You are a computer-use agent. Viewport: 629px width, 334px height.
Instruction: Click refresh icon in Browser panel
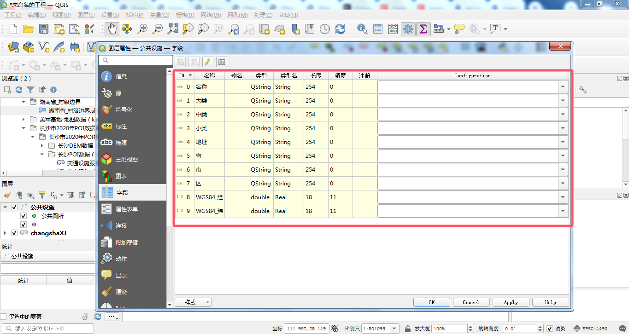click(x=19, y=90)
